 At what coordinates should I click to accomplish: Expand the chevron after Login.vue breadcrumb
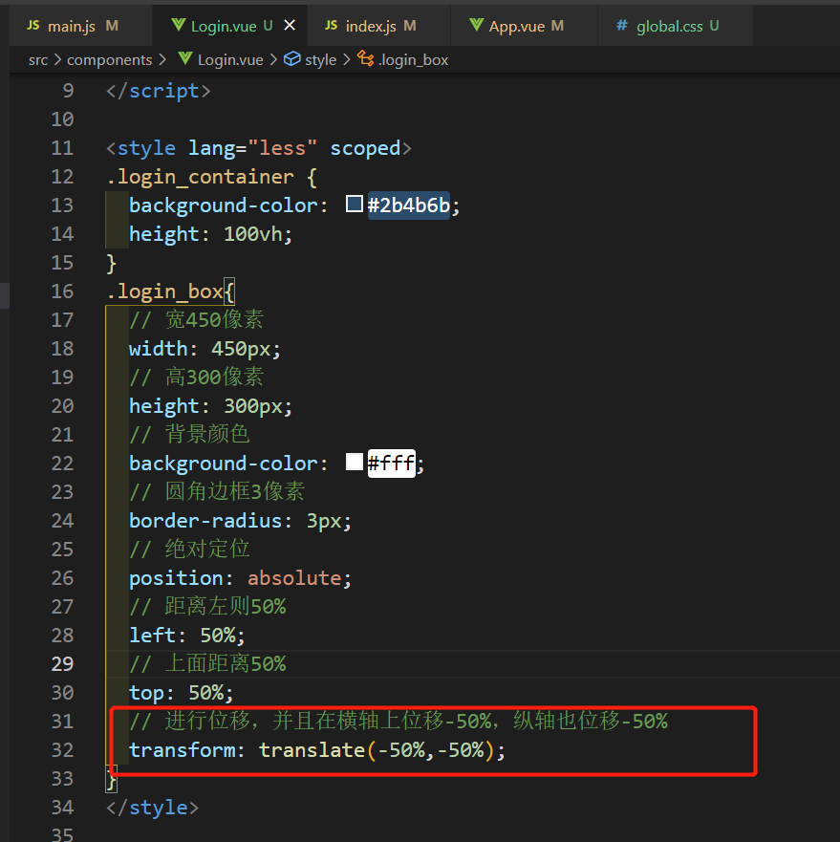coord(273,59)
